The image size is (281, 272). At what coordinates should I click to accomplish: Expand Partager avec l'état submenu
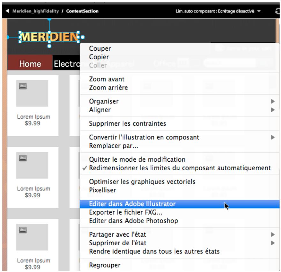pos(180,234)
